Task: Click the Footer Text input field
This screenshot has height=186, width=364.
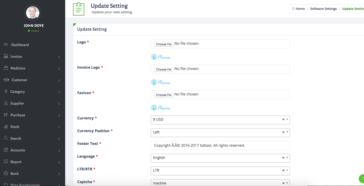Action: point(220,145)
